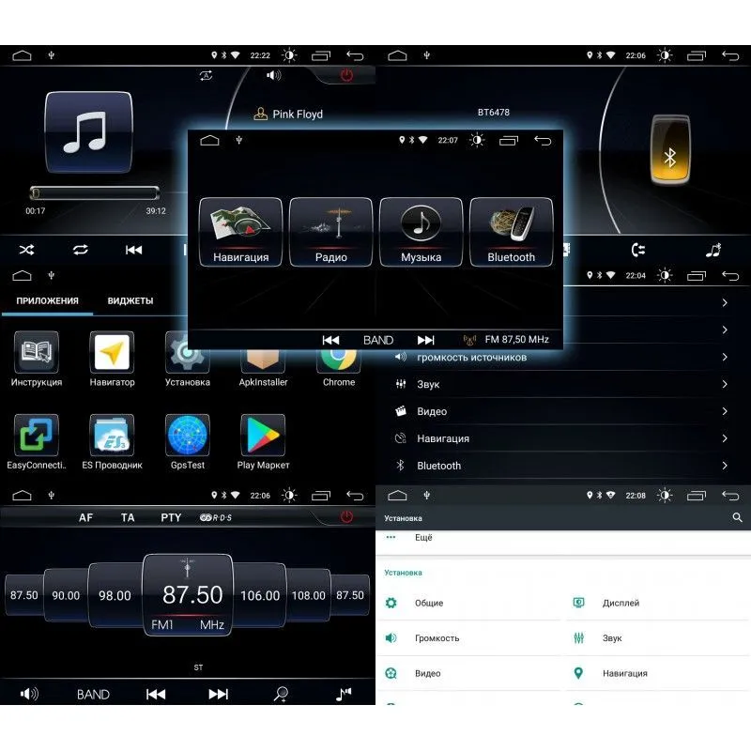Launch the Chrome app
The image size is (751, 751).
coord(338,360)
